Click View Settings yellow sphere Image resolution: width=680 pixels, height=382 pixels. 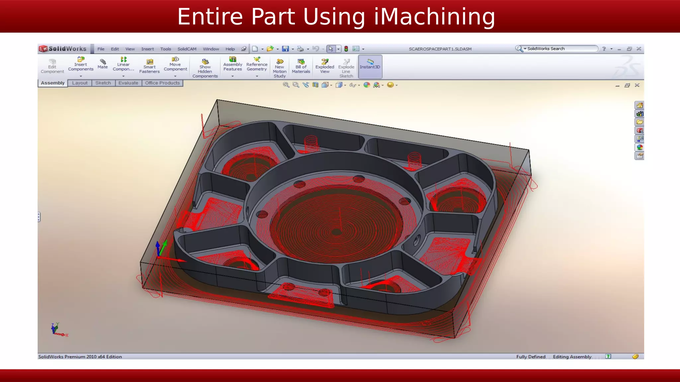[x=390, y=85]
